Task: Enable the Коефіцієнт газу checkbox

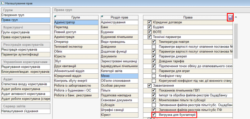Action: [x=154, y=76]
